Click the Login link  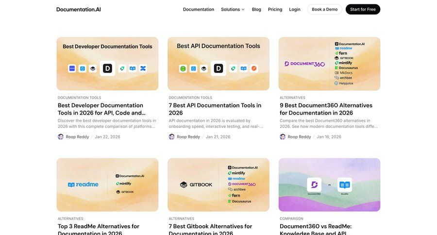click(x=295, y=9)
